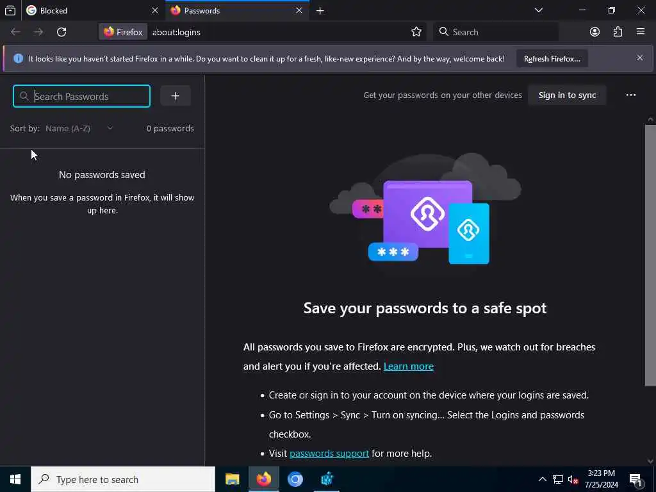
Task: Add a new password with plus button
Action: click(176, 96)
